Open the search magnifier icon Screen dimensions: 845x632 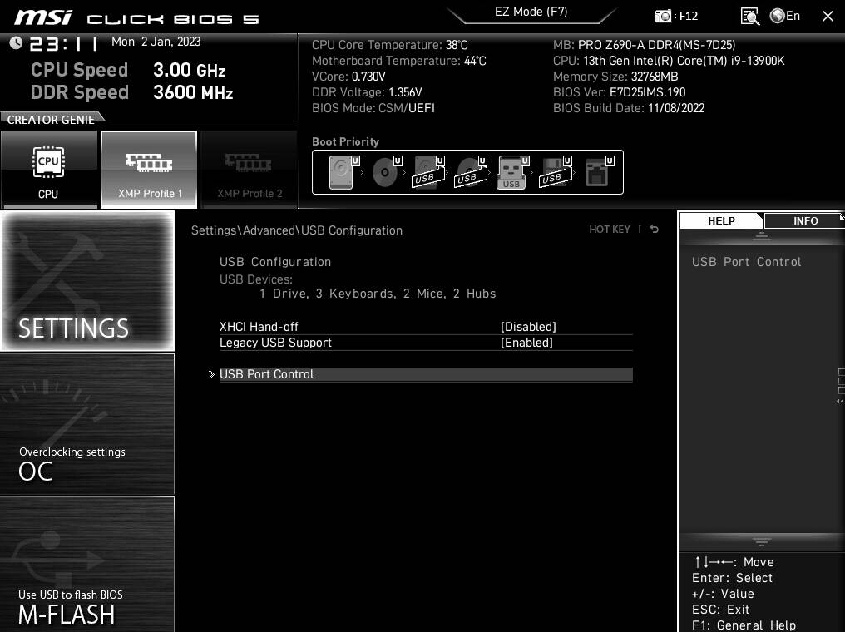pos(749,15)
